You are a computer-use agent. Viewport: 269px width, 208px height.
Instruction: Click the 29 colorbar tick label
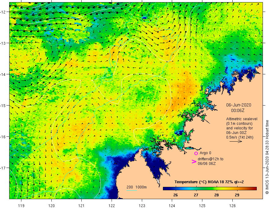pyautogui.click(x=237, y=195)
